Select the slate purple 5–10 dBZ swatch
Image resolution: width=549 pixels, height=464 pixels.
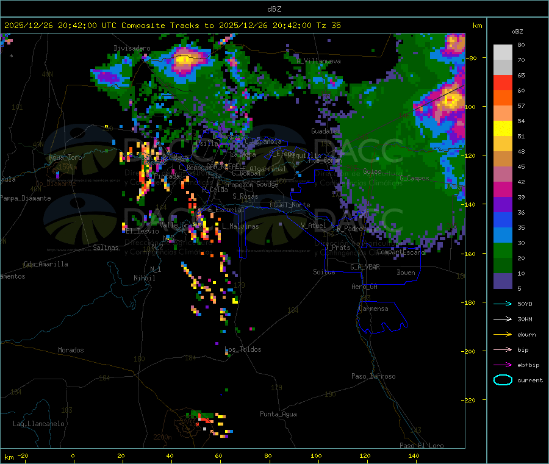click(x=503, y=281)
